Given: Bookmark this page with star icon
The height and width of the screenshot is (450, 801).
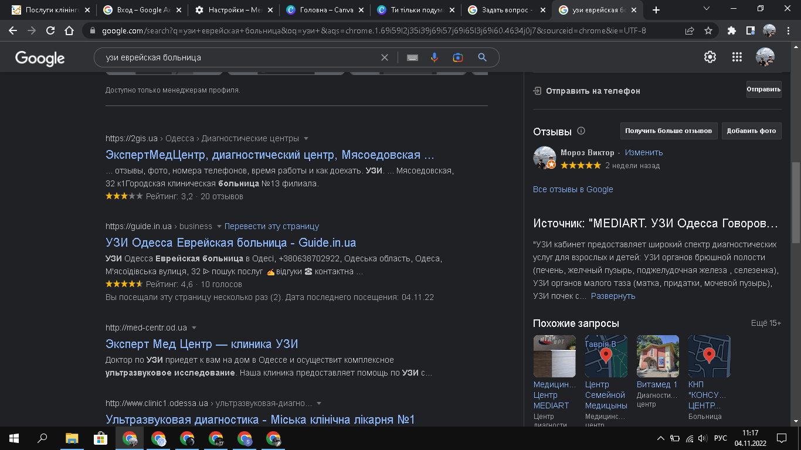Looking at the screenshot, I should [x=708, y=30].
